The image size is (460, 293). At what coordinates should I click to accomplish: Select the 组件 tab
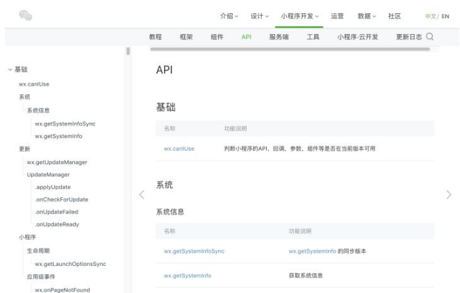tap(217, 37)
